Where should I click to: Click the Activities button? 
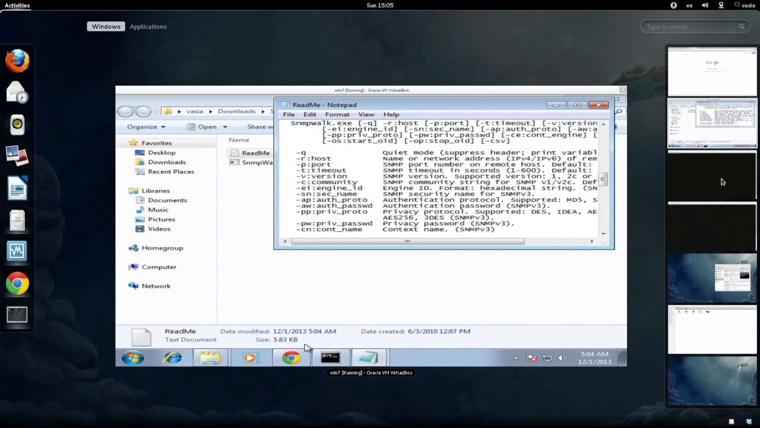point(17,5)
